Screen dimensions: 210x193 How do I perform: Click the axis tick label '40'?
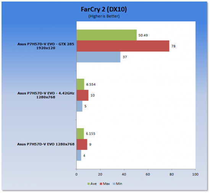click(124, 174)
